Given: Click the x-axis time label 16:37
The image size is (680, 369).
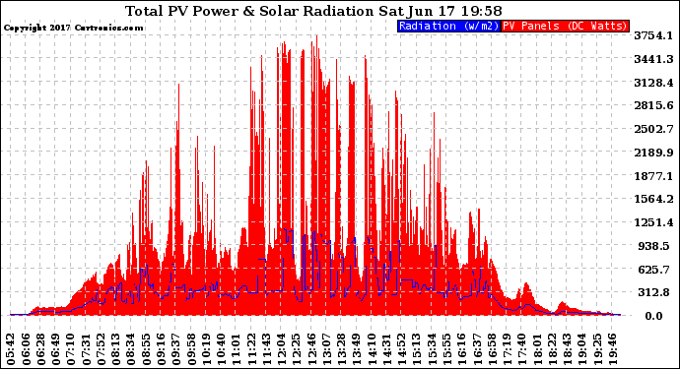Looking at the screenshot, I should coord(477,349).
